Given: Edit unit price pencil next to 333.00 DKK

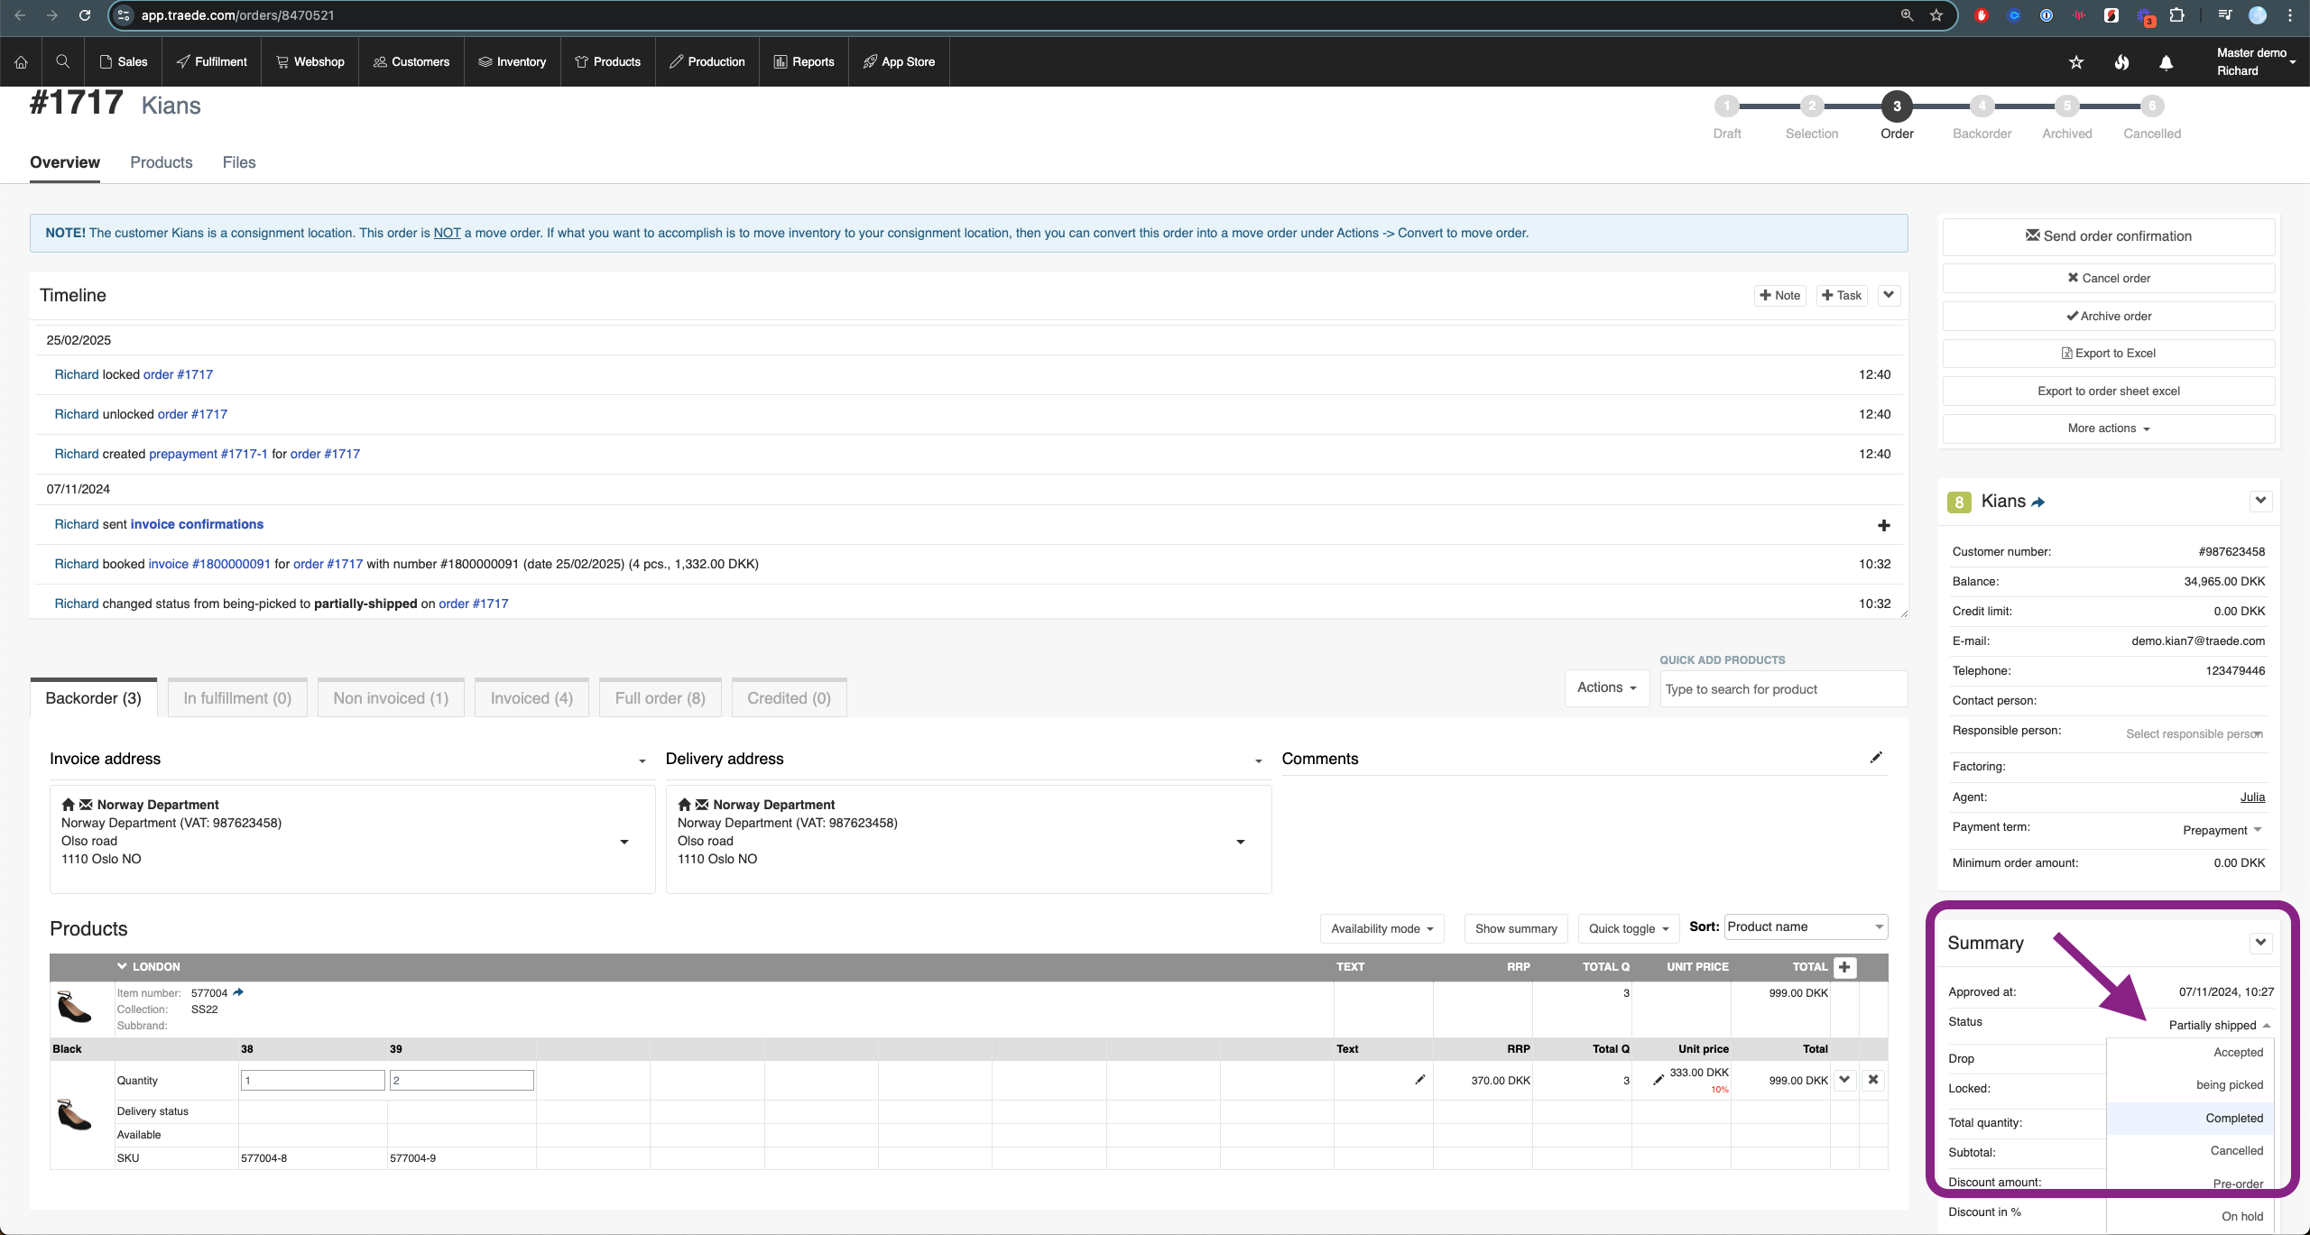Looking at the screenshot, I should [1658, 1080].
